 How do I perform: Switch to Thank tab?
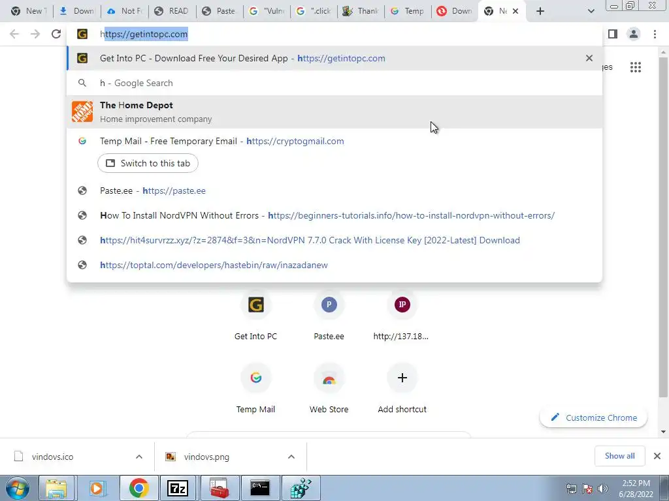[361, 11]
